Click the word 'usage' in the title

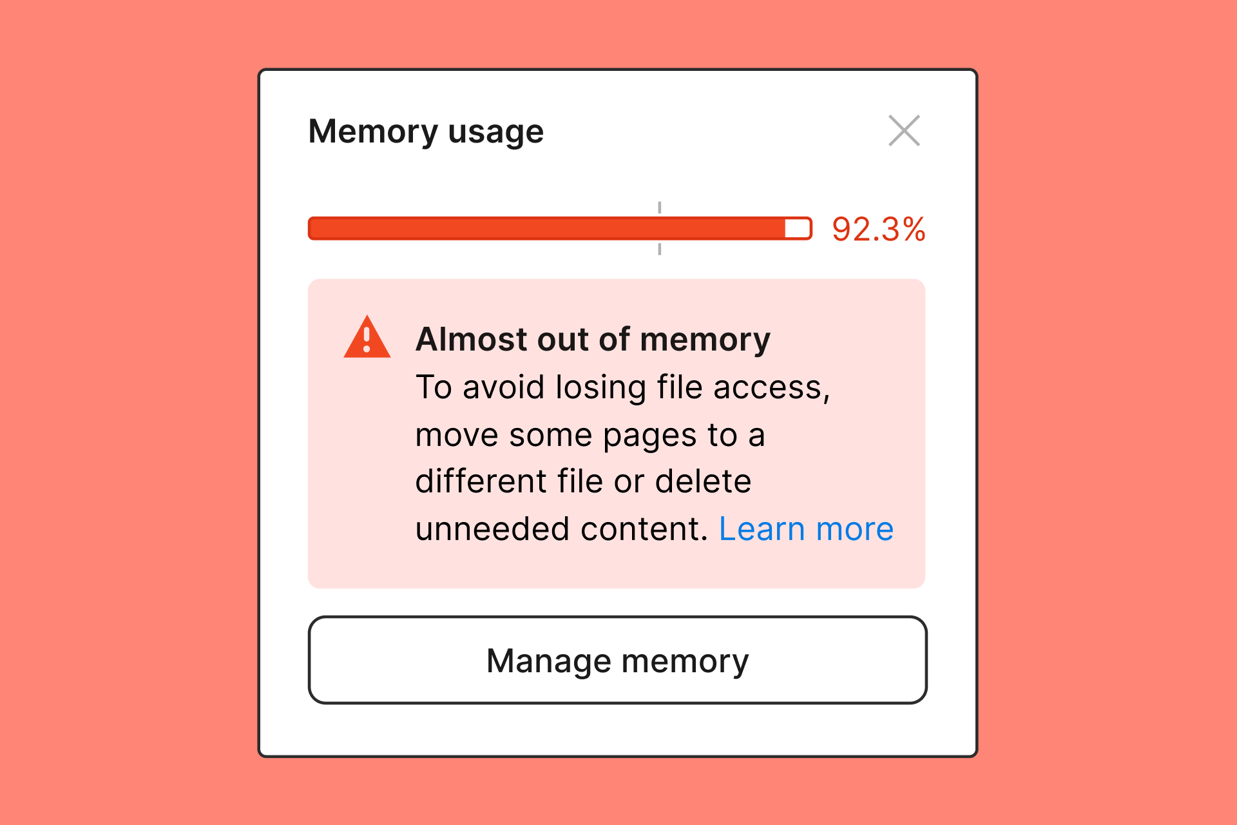click(495, 132)
